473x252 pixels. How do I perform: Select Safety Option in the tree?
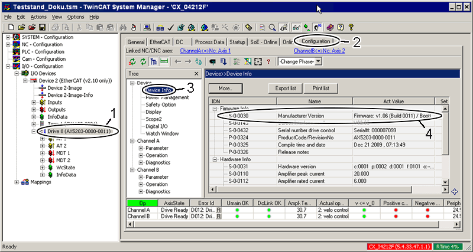pos(161,104)
